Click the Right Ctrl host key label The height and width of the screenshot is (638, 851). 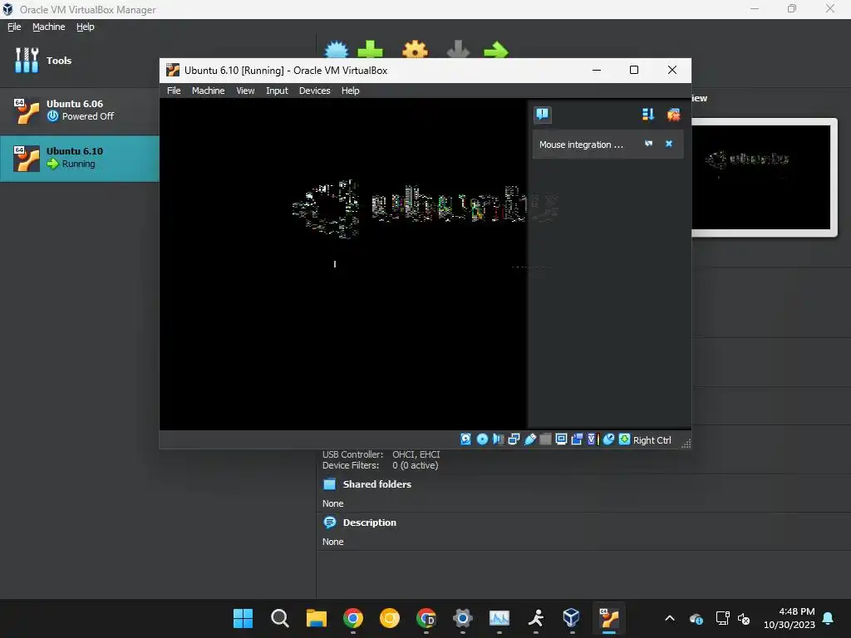(x=652, y=440)
